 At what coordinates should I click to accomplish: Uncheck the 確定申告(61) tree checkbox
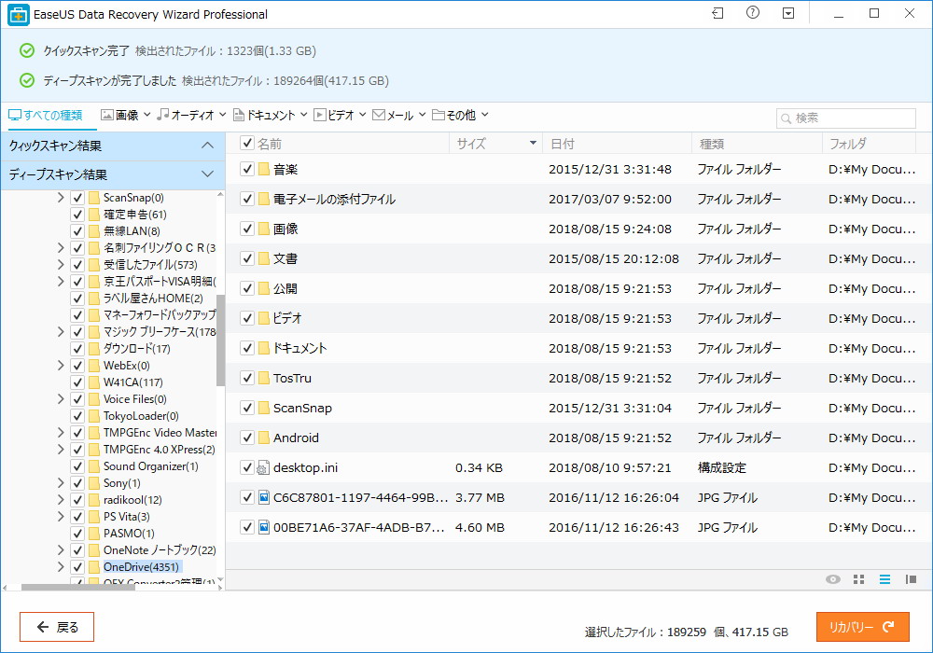77,215
